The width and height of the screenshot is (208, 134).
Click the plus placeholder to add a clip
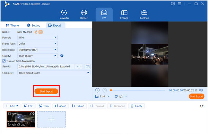51,119
